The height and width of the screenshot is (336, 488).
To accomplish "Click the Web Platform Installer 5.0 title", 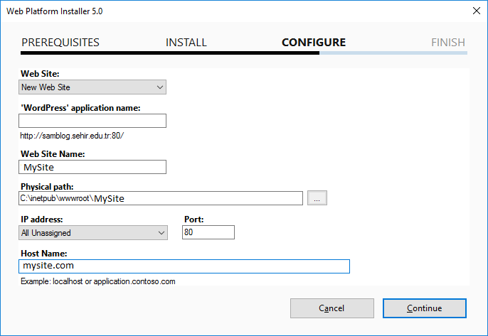I will click(x=55, y=11).
